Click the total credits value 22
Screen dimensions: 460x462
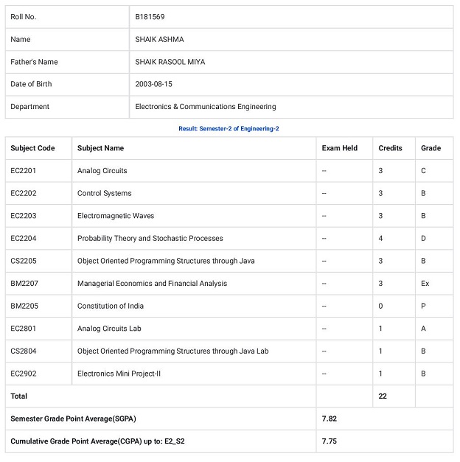click(x=383, y=396)
